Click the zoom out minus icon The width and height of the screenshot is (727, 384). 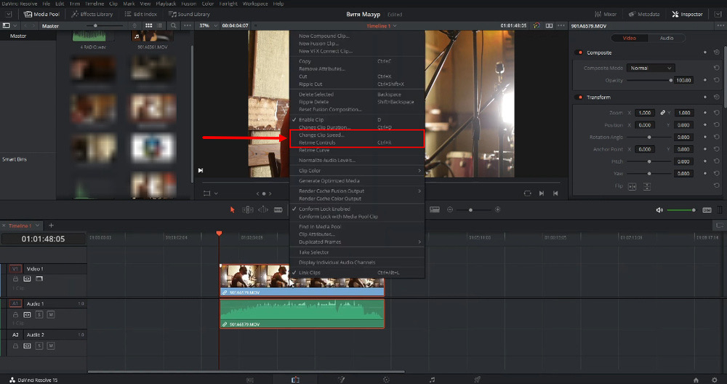(450, 209)
